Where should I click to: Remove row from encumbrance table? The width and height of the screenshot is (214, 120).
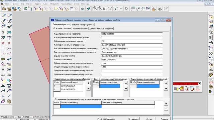166,109
